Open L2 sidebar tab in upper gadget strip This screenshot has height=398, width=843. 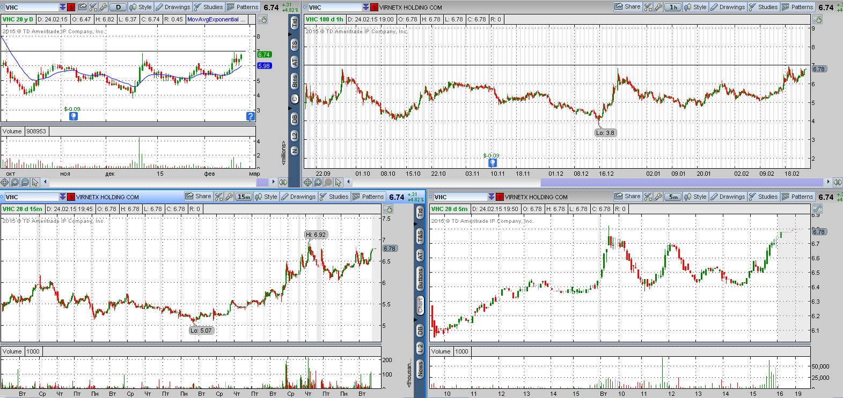[295, 136]
